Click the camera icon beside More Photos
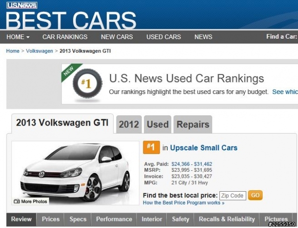Image resolution: width=298 pixels, height=228 pixels. [17, 201]
